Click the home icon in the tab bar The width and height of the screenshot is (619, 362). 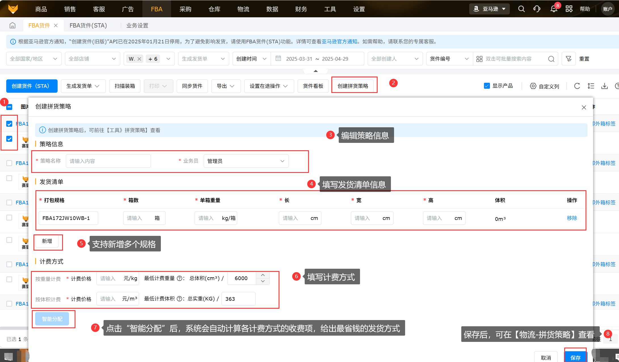point(12,25)
